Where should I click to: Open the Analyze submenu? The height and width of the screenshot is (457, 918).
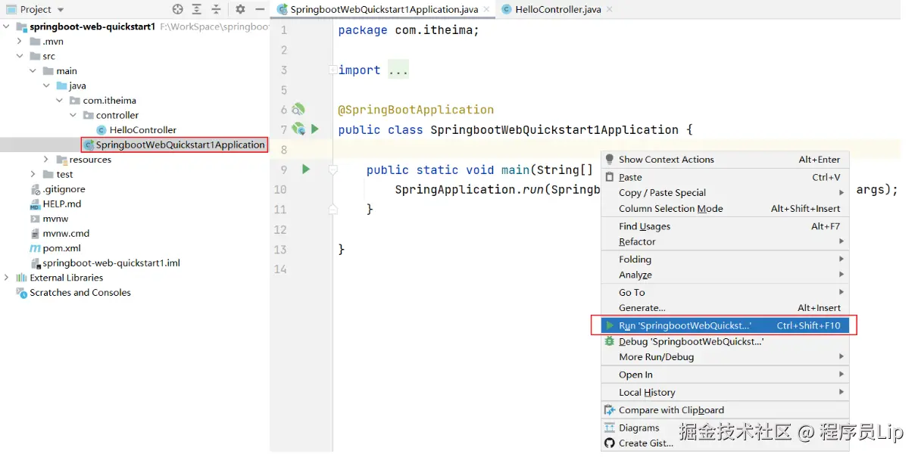[x=725, y=275]
